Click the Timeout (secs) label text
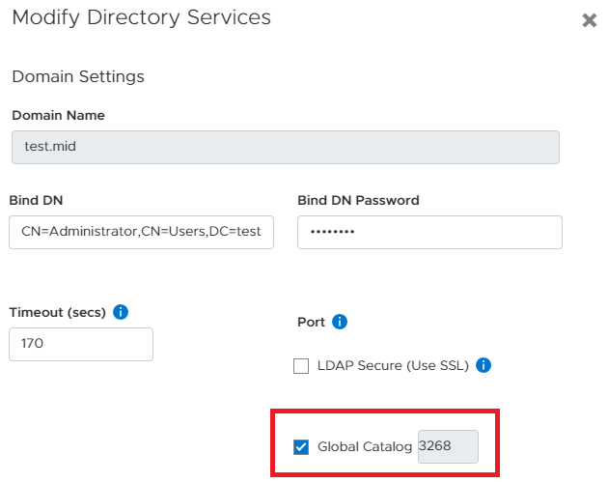 57,312
